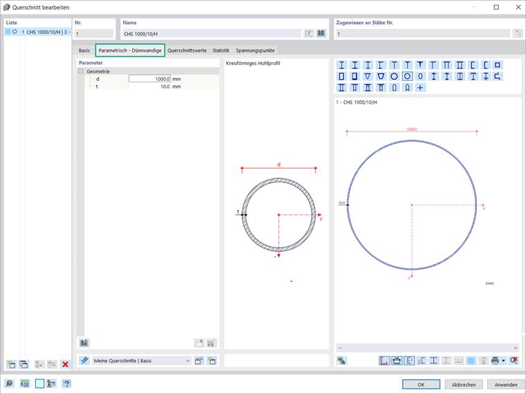Image resolution: width=526 pixels, height=394 pixels.
Task: Pick the narrow inverted triangle section icon
Action: coord(368,77)
